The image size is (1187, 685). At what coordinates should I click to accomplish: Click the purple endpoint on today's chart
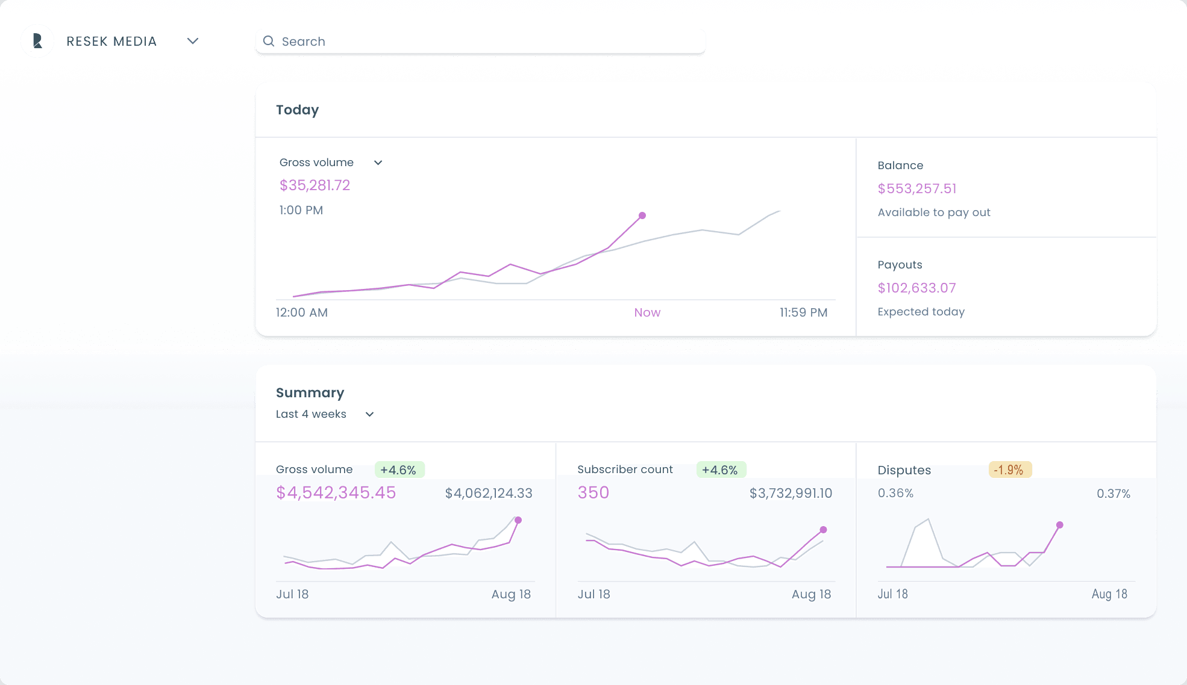point(642,215)
